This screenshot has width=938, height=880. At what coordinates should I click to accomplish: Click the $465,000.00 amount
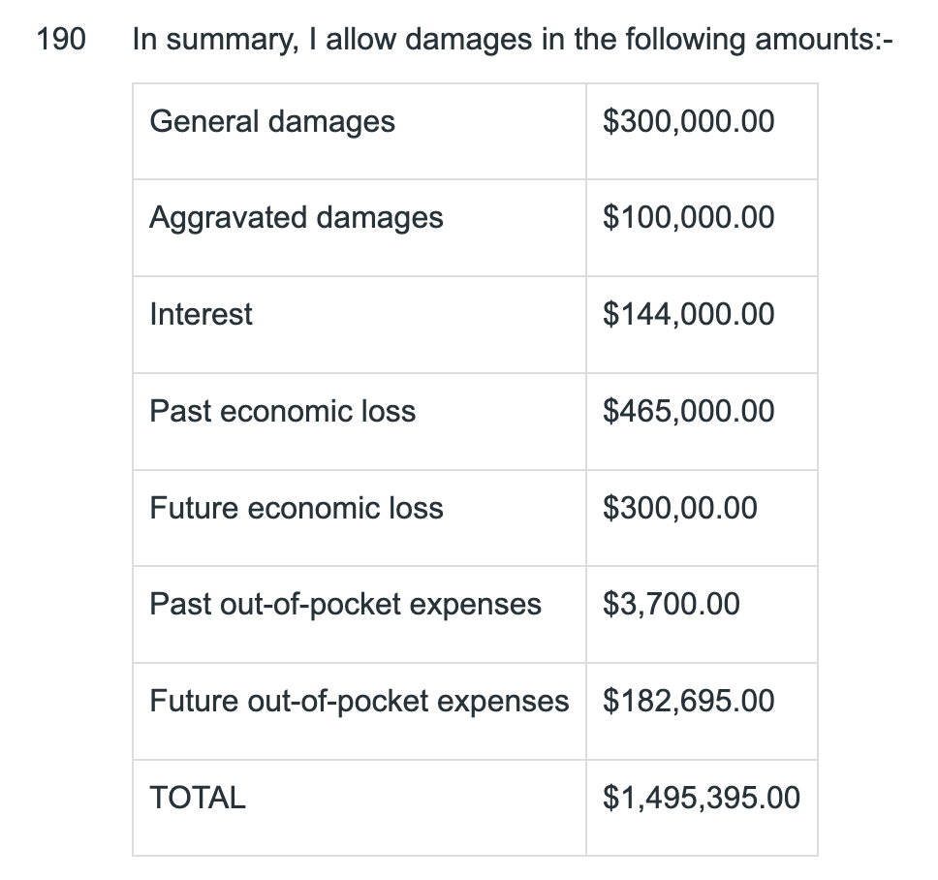[x=688, y=411]
